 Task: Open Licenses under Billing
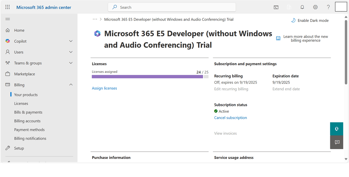point(21,104)
